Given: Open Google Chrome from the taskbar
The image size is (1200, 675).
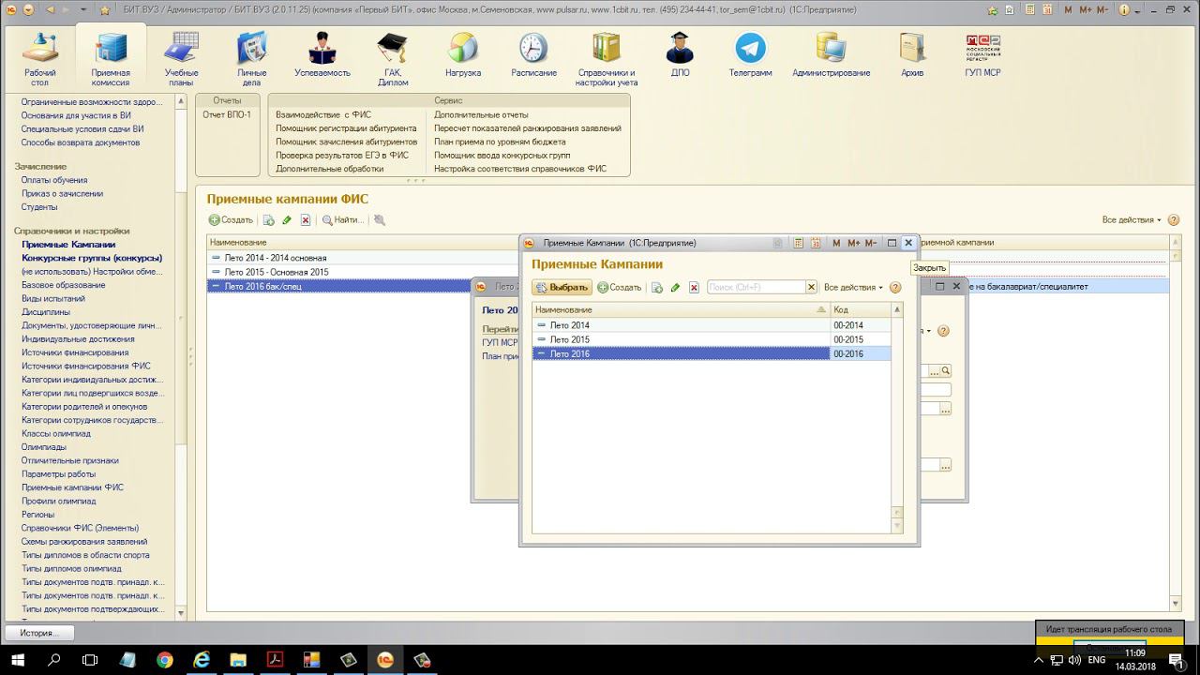Looking at the screenshot, I should click(x=164, y=660).
